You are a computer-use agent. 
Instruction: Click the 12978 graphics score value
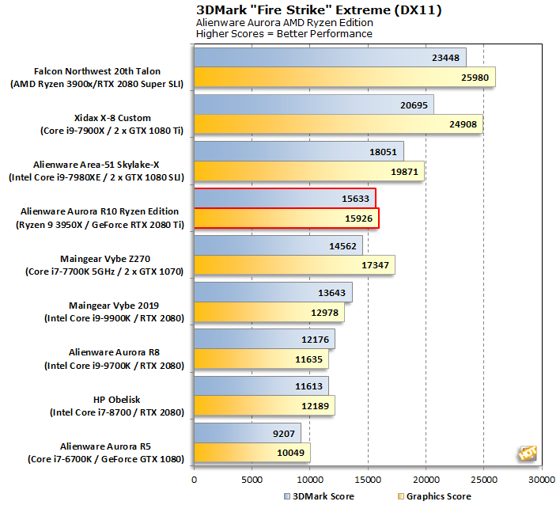324,313
